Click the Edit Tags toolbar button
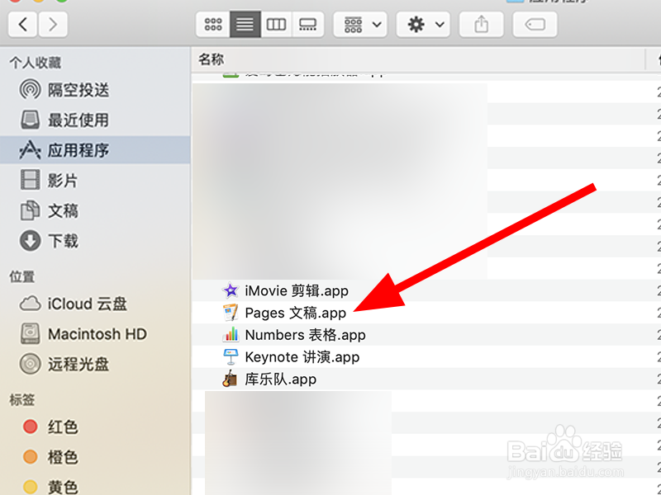This screenshot has height=495, width=661. (x=535, y=25)
